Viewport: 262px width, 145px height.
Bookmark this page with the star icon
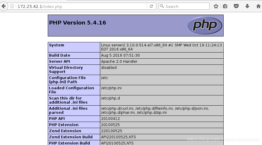216,6
